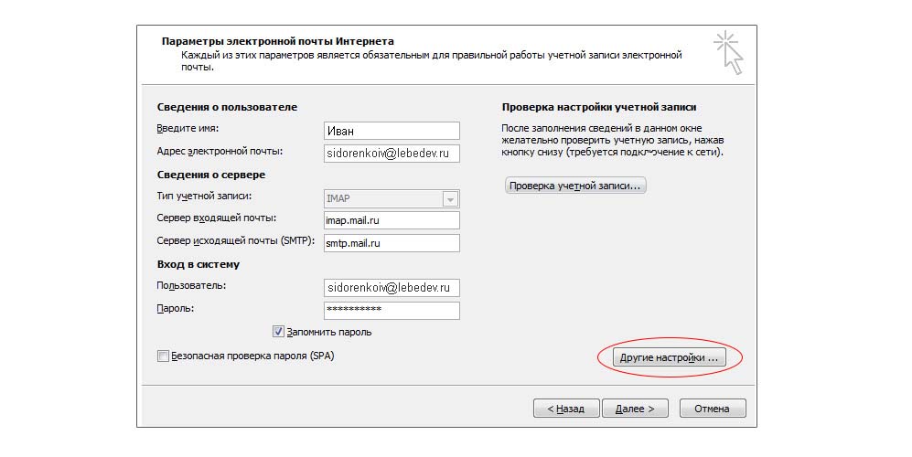This screenshot has height=457, width=912.
Task: Cancel the setup with 'Отмена'
Action: [x=712, y=409]
